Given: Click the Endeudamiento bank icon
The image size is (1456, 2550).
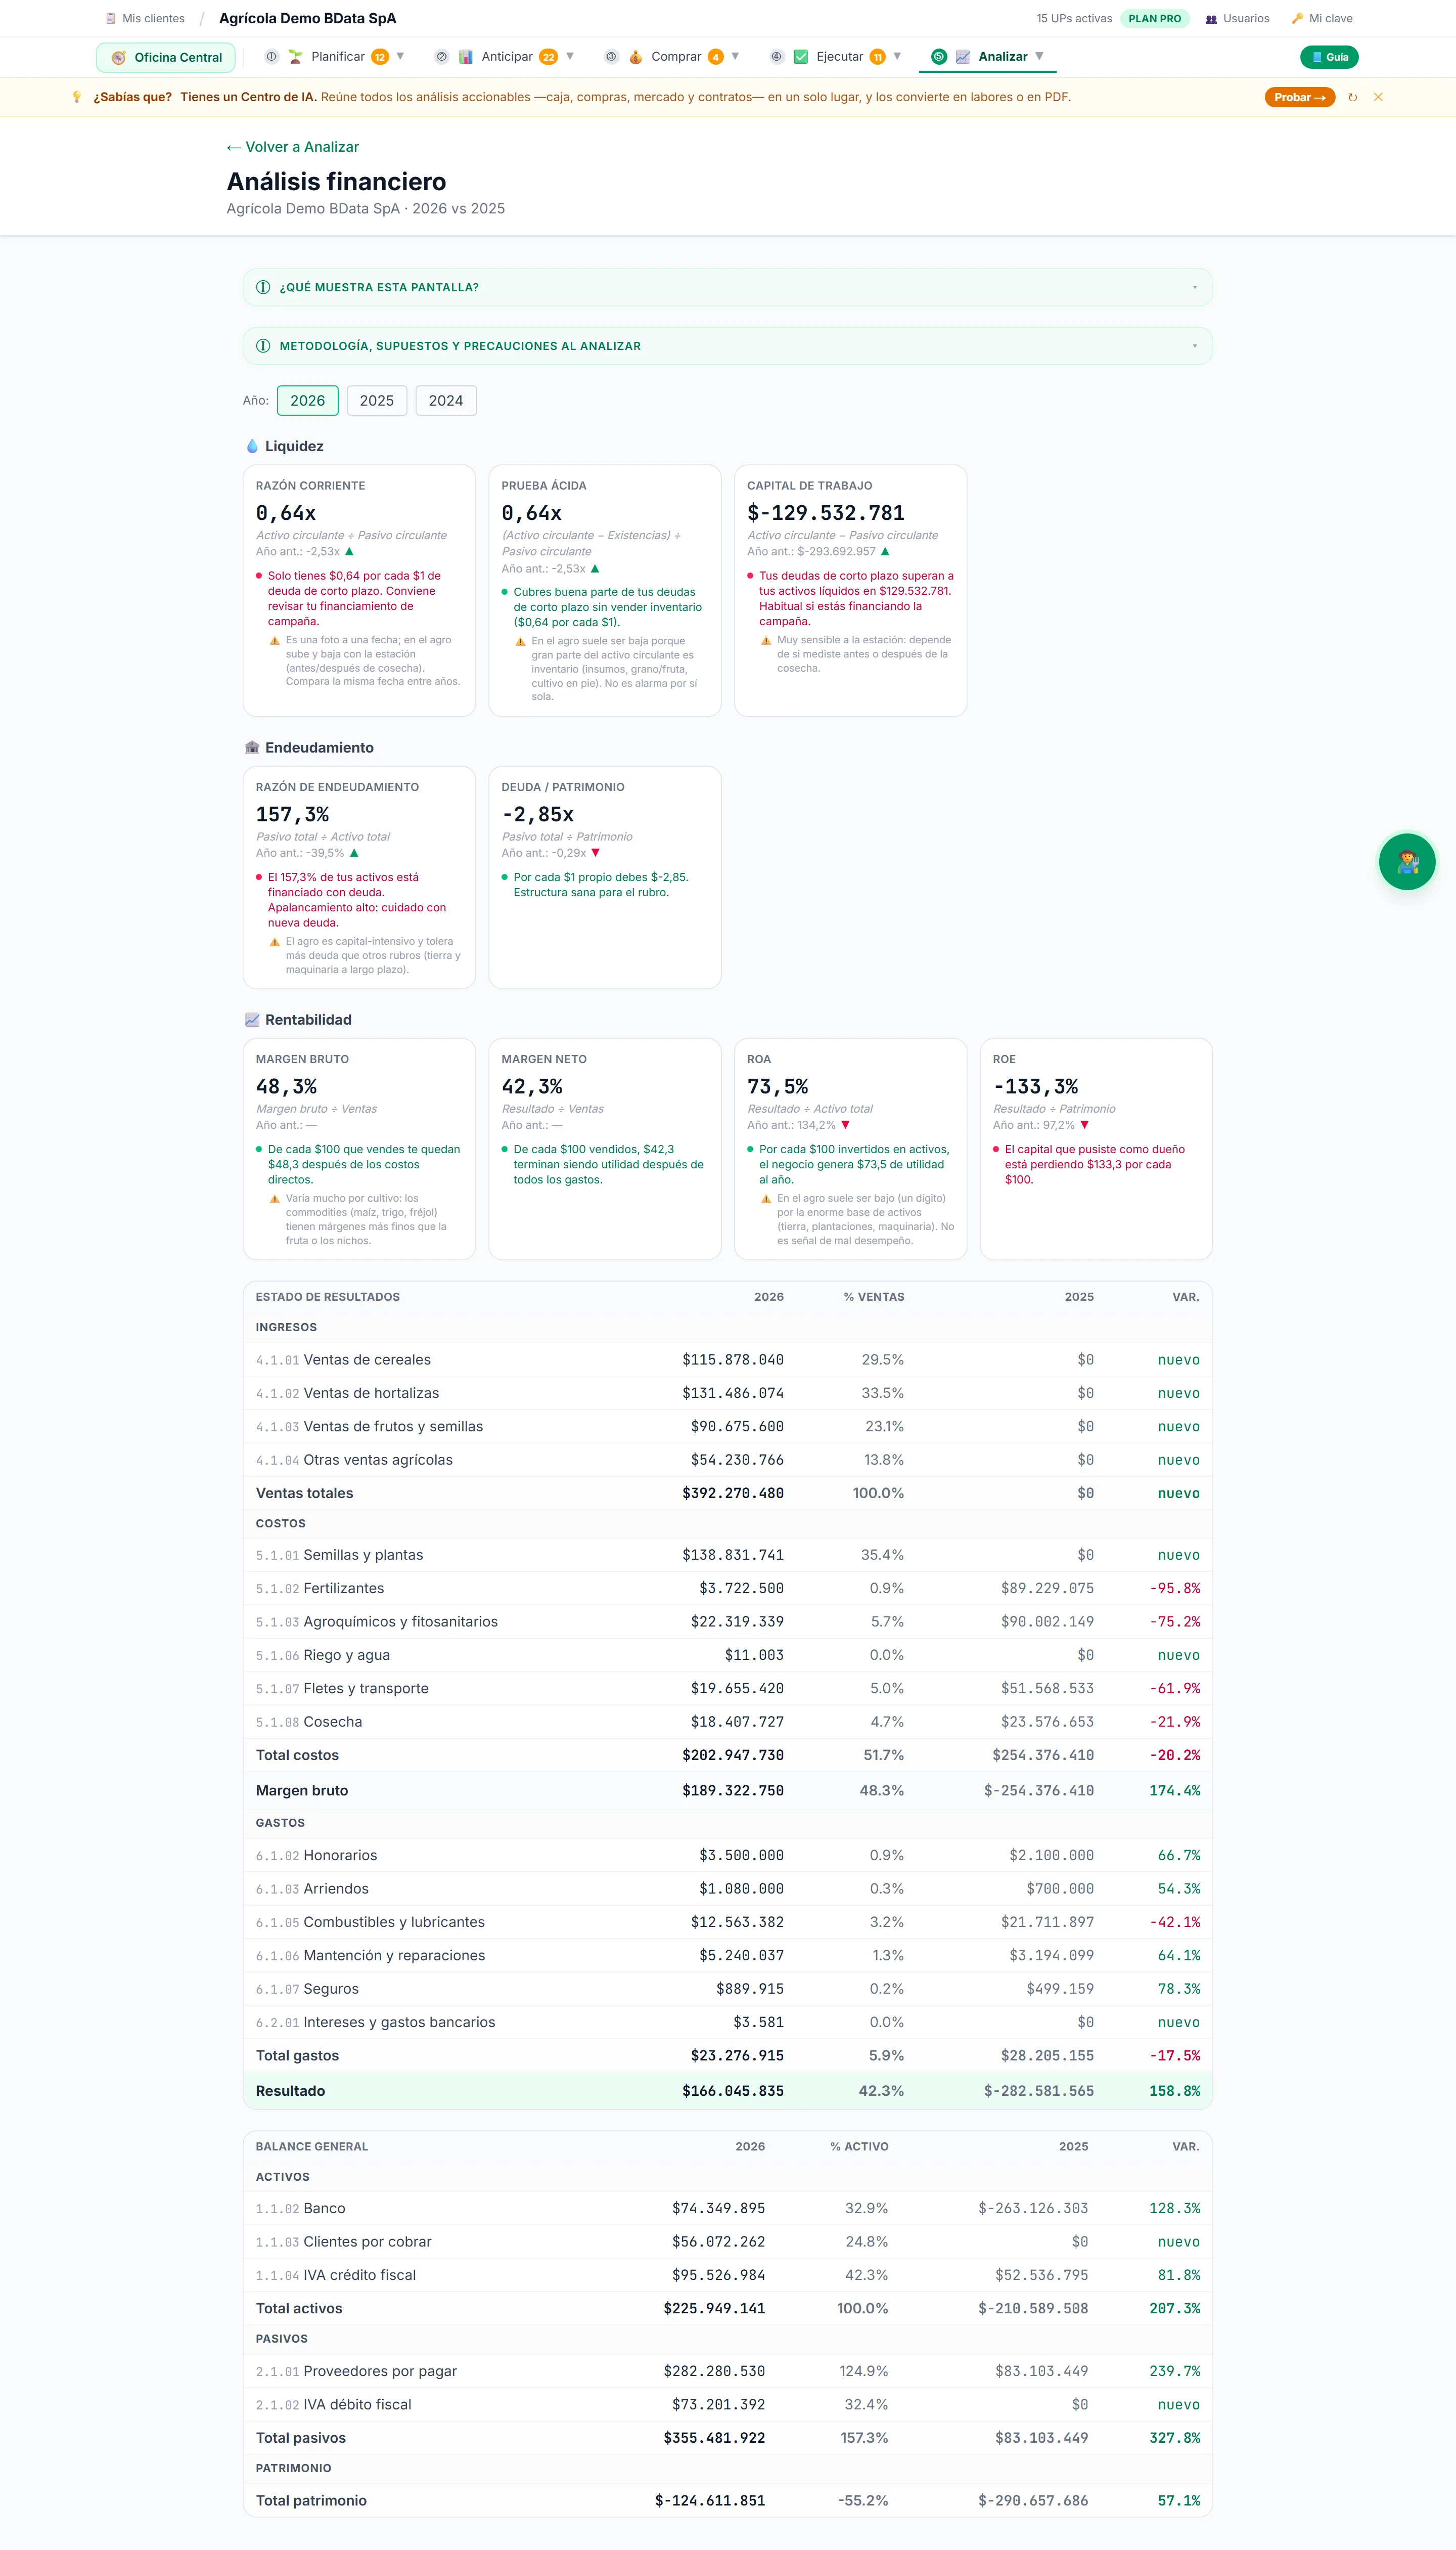Looking at the screenshot, I should pyautogui.click(x=252, y=748).
